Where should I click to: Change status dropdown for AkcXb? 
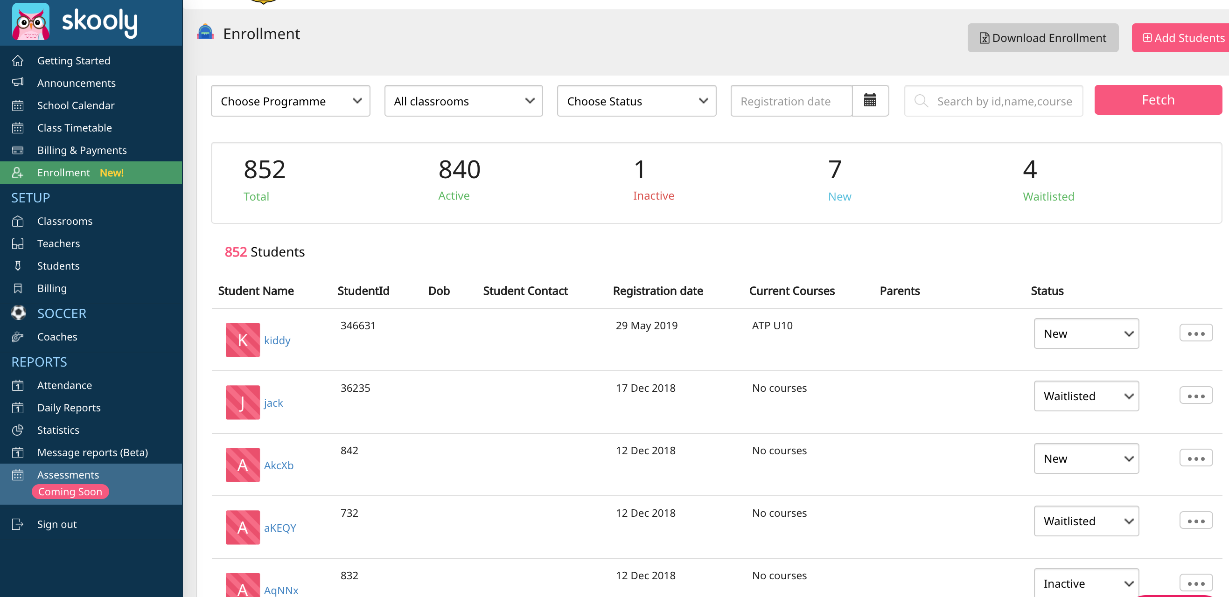(1086, 458)
